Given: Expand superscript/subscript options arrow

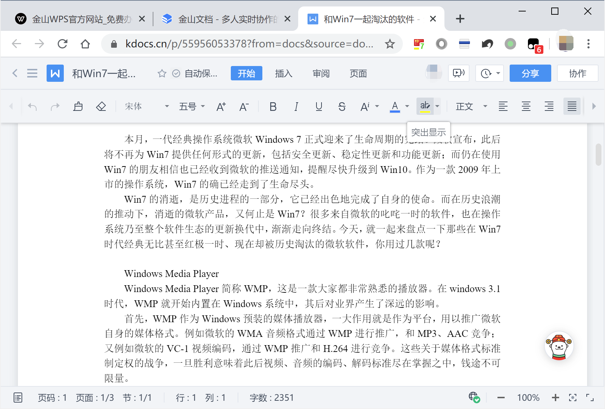Looking at the screenshot, I should click(377, 107).
